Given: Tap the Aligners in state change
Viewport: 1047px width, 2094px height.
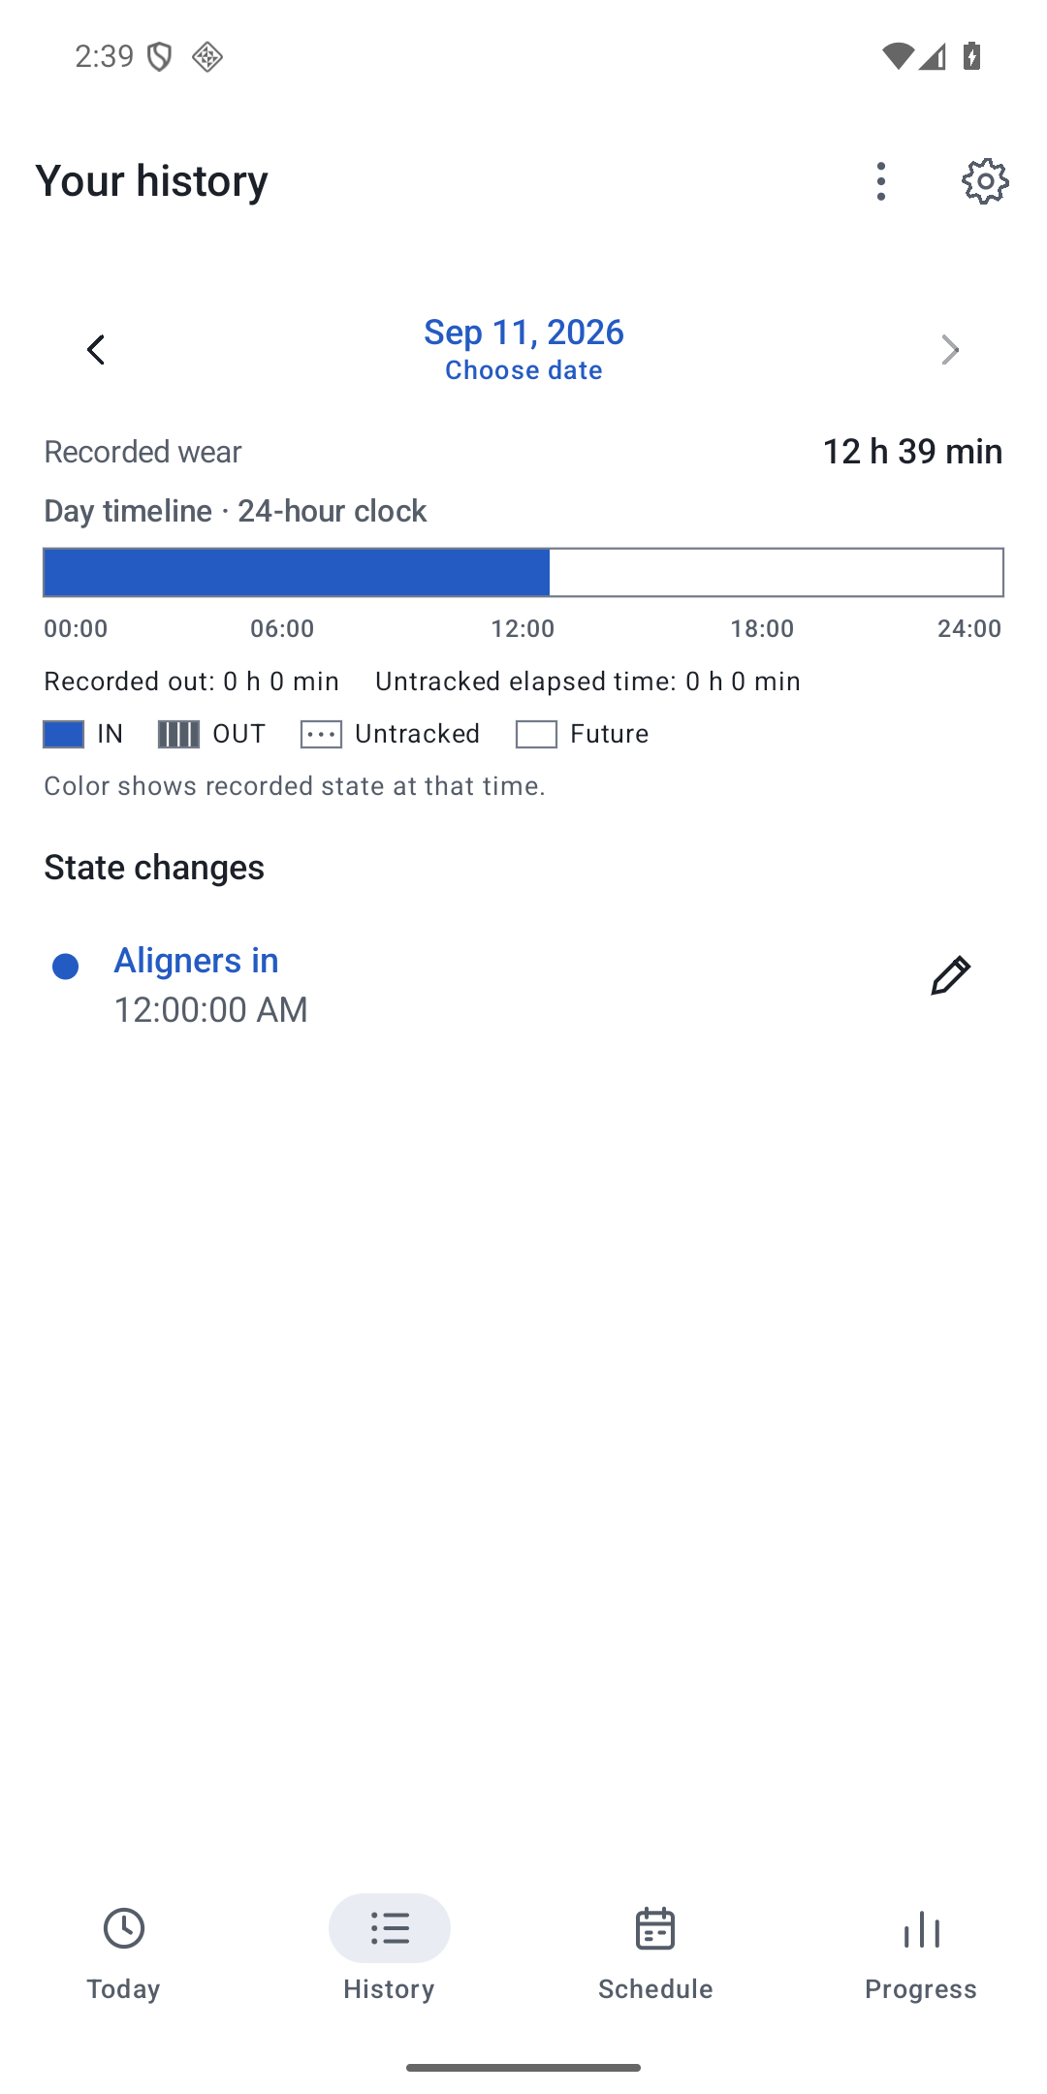Looking at the screenshot, I should pos(196,961).
